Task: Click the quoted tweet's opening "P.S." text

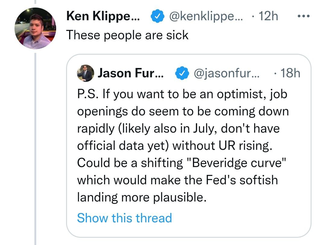Action: tap(88, 94)
